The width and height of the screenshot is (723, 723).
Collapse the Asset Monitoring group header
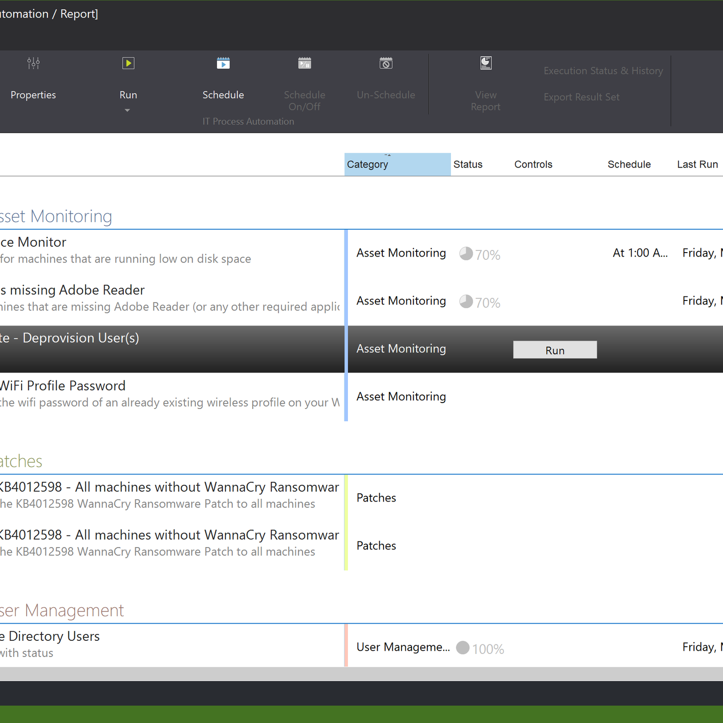click(x=56, y=216)
